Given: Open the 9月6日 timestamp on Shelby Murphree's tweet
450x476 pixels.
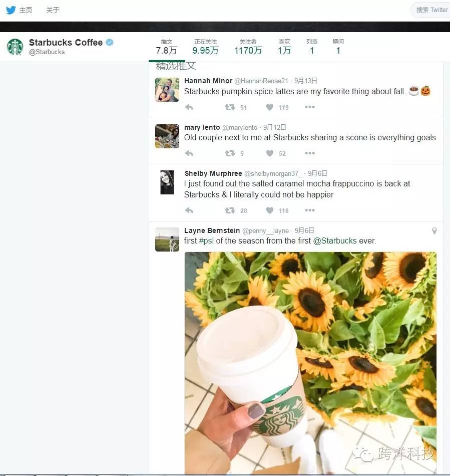Looking at the screenshot, I should (317, 174).
